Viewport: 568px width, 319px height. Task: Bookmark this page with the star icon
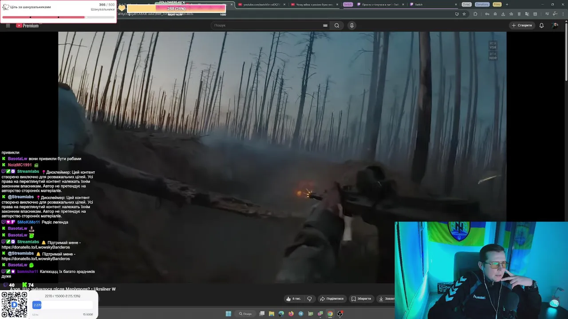464,14
